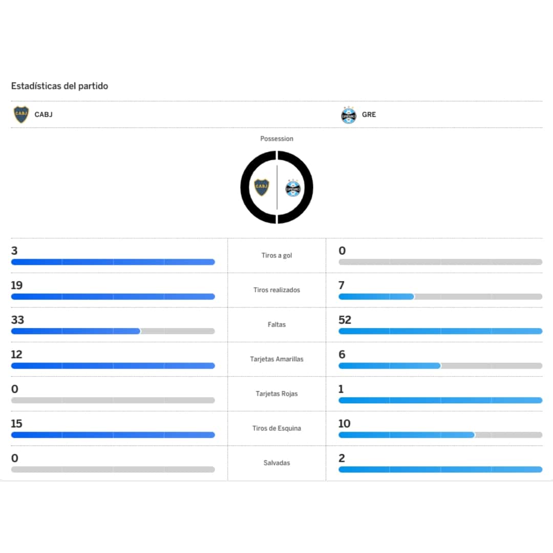
Task: Open the GRE team name link
Action: 369,115
